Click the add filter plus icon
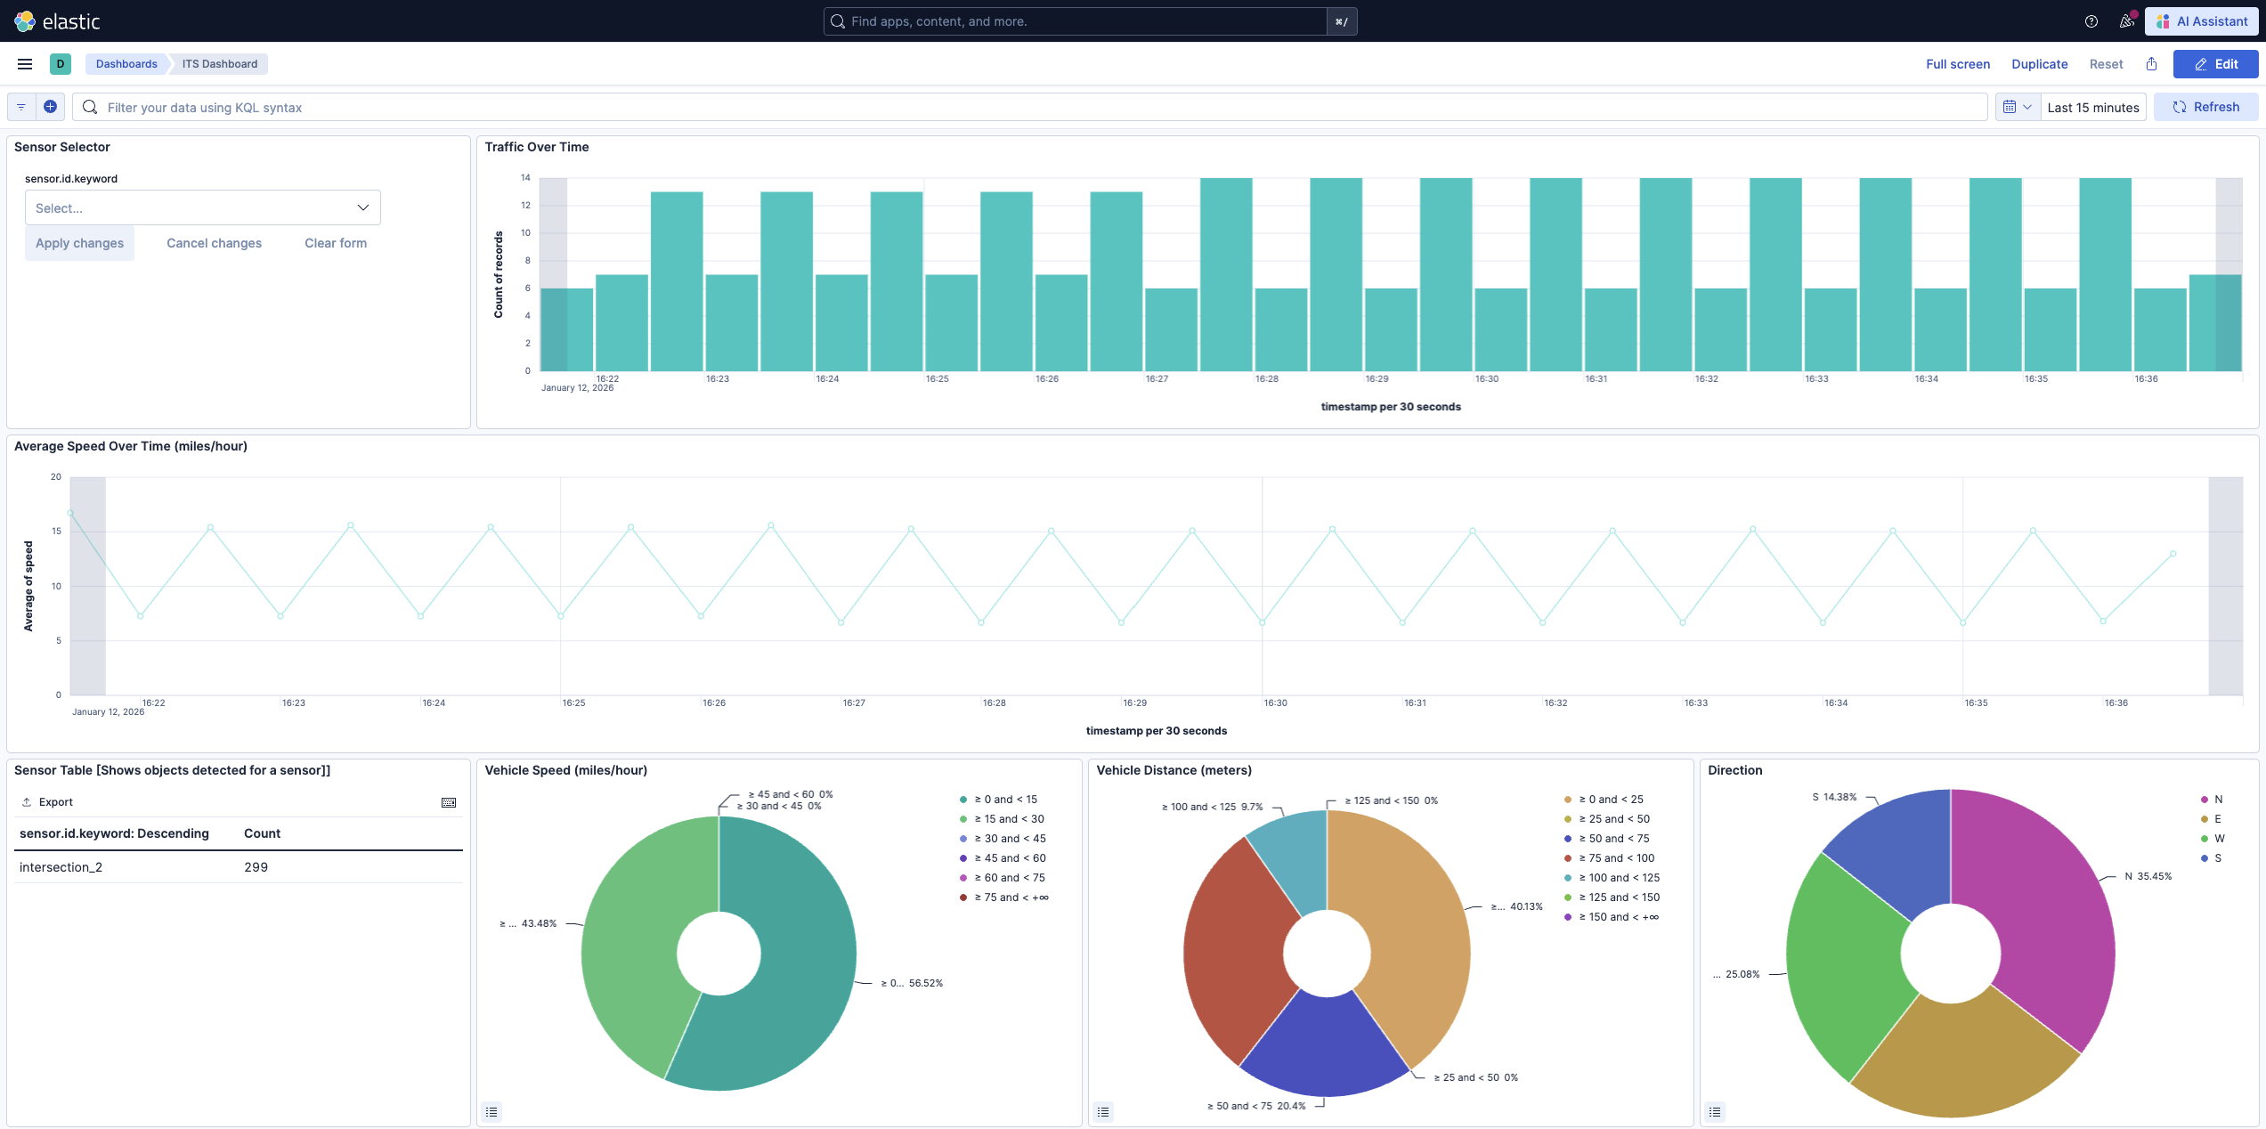Image resolution: width=2266 pixels, height=1129 pixels. pyautogui.click(x=50, y=106)
